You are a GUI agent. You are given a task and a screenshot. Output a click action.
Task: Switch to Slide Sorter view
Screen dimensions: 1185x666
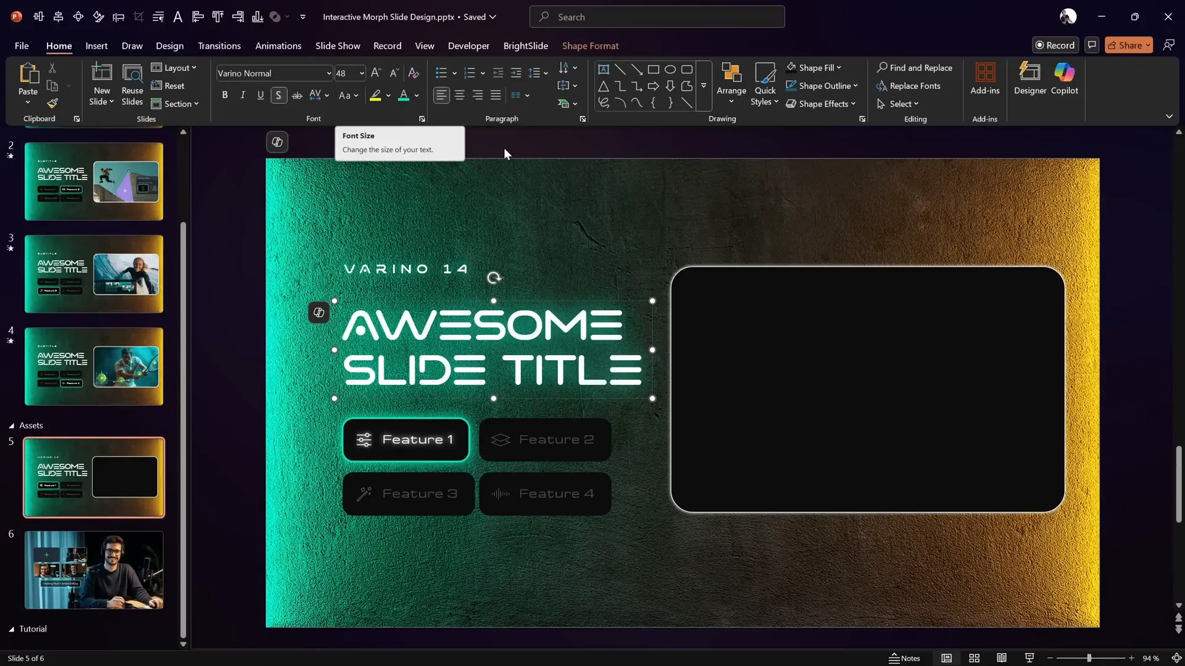974,658
